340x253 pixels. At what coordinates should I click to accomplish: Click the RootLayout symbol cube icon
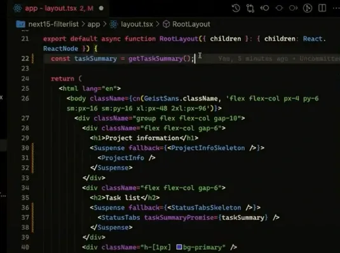[166, 24]
